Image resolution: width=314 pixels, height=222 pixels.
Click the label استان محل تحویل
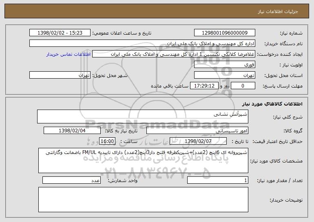[x=283, y=76]
